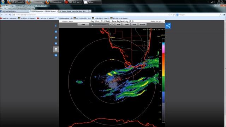This screenshot has width=226, height=127.
Task: Click the search magnifier icon
Action: [220, 15]
